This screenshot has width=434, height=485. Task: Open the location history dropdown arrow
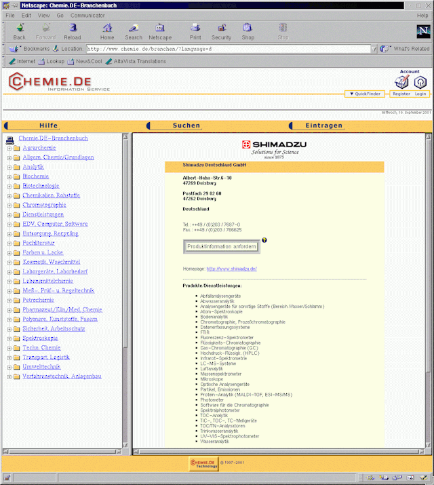coord(374,49)
